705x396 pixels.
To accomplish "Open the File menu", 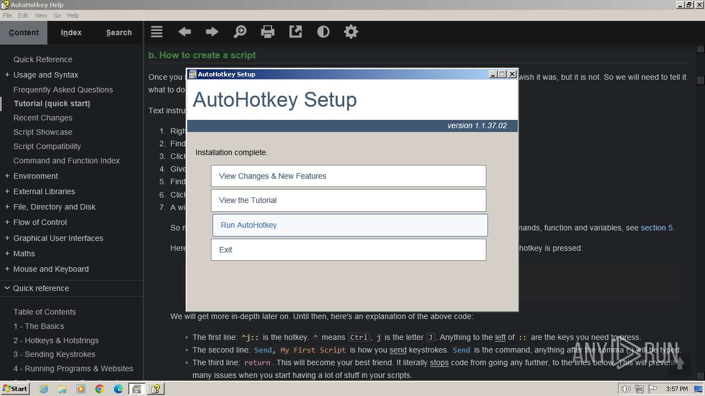I will point(7,15).
